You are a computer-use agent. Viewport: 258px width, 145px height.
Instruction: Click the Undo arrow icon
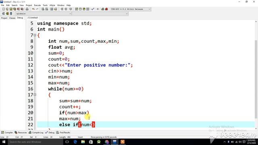(33, 9)
